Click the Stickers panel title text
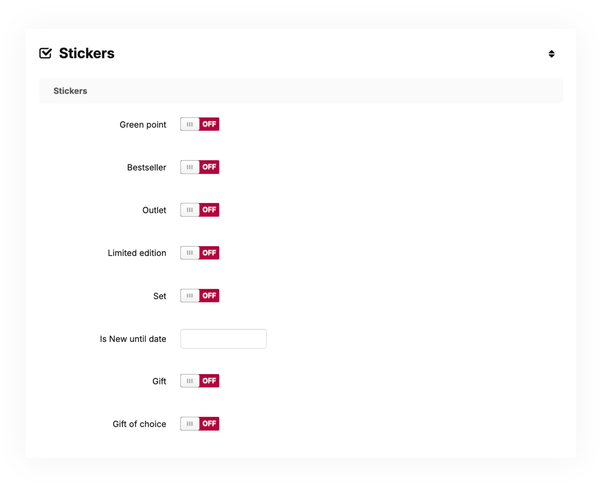611x491 pixels. [x=87, y=53]
